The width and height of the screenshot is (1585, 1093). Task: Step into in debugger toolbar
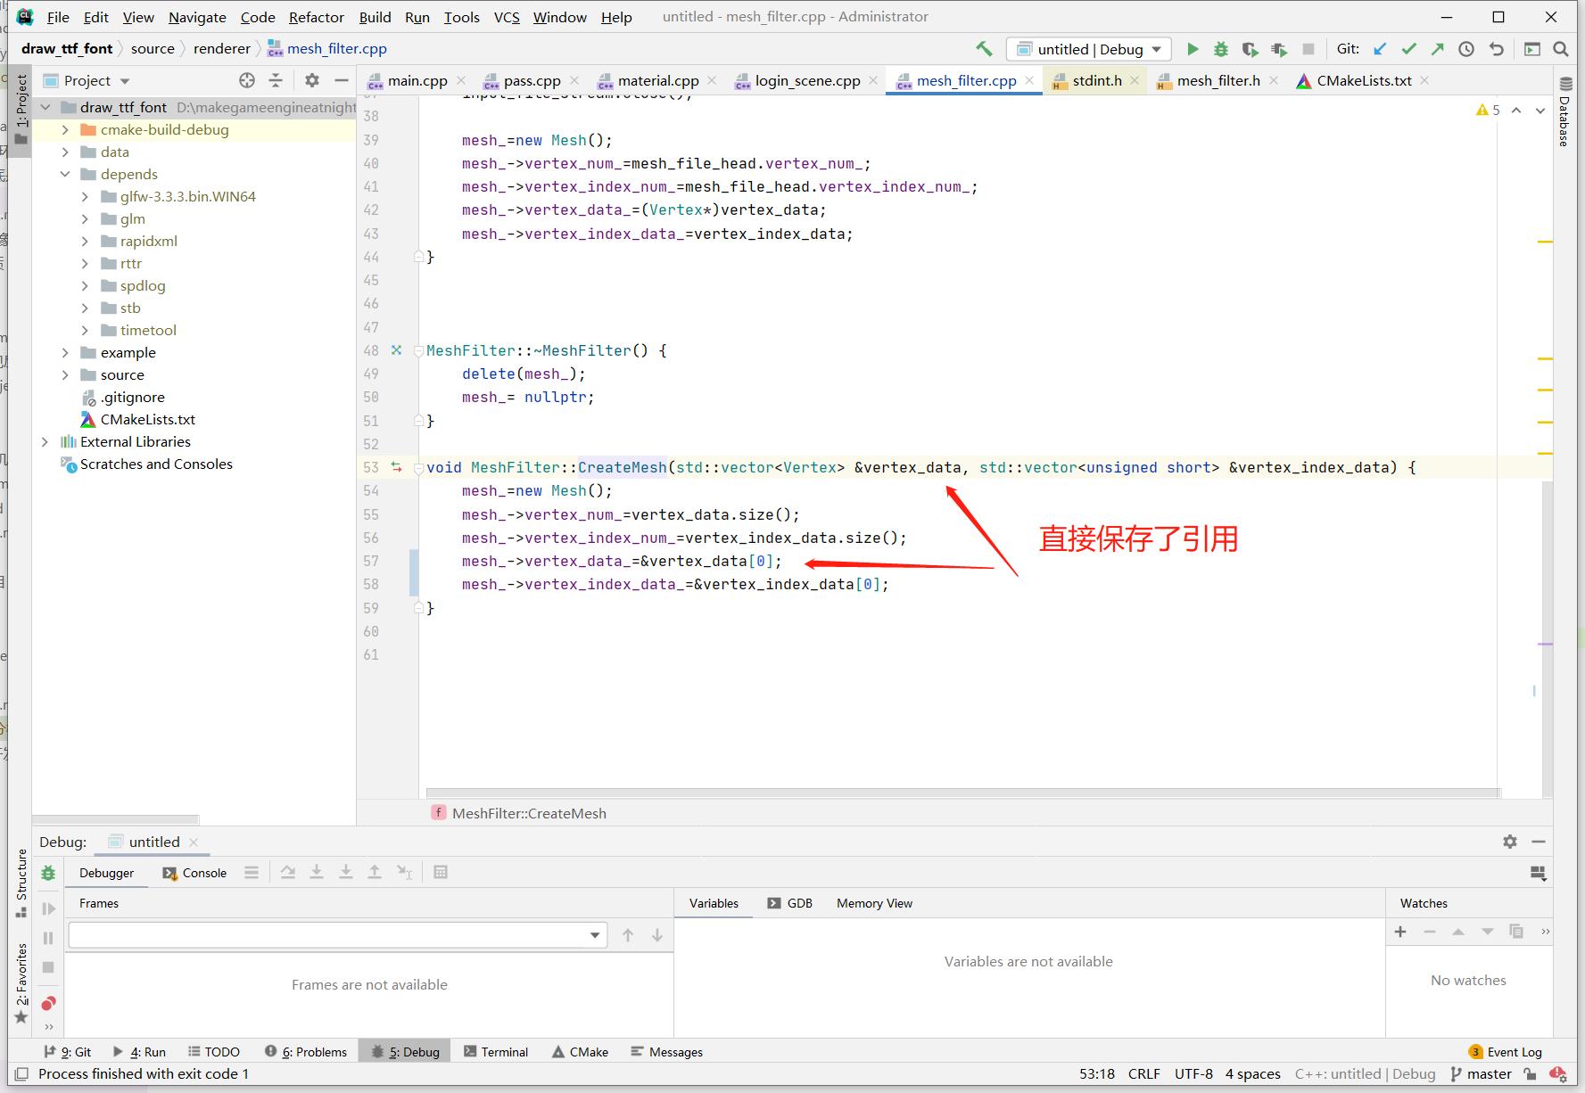(317, 872)
